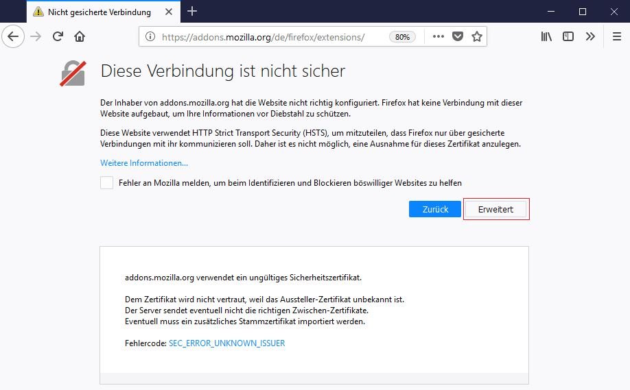Image resolution: width=630 pixels, height=390 pixels.
Task: Open a new tab with plus button
Action: pos(192,11)
